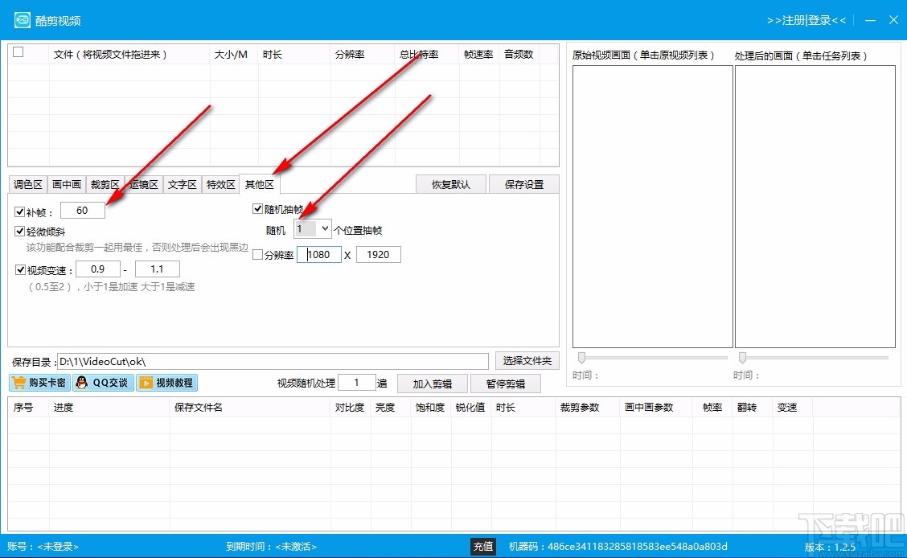Minimize the 酷剪视频 window
This screenshot has width=907, height=558.
pyautogui.click(x=870, y=20)
